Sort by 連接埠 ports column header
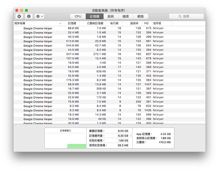Image resolution: width=219 pixels, height=171 pixels. [132, 23]
